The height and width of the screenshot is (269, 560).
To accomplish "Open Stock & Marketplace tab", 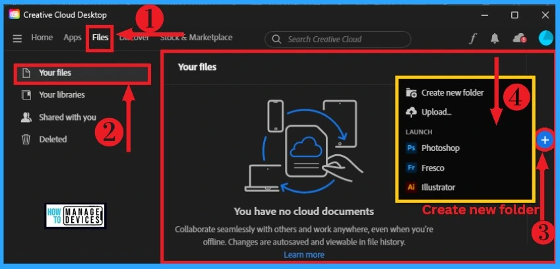I will (196, 38).
